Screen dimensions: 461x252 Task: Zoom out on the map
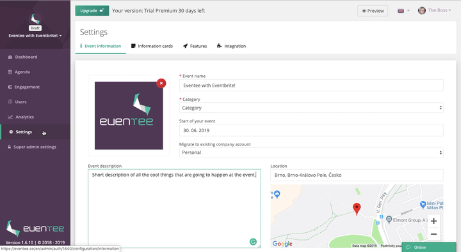click(x=433, y=234)
